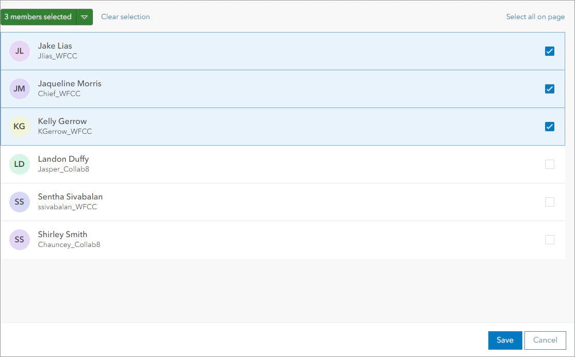575x357 pixels.
Task: Click Landon Duffy's LD avatar icon
Action: tap(20, 164)
